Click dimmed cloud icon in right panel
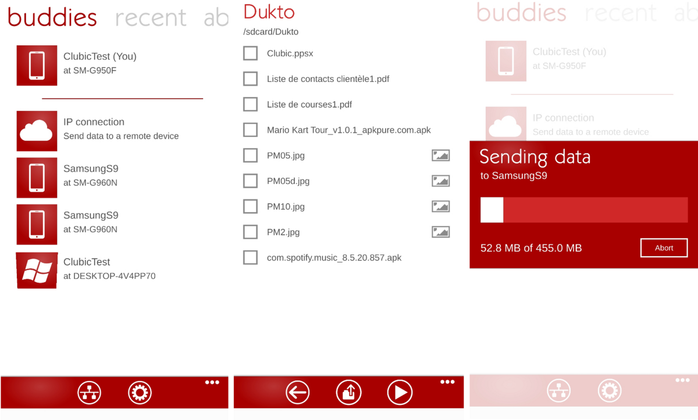Image resolution: width=698 pixels, height=420 pixels. tap(506, 124)
